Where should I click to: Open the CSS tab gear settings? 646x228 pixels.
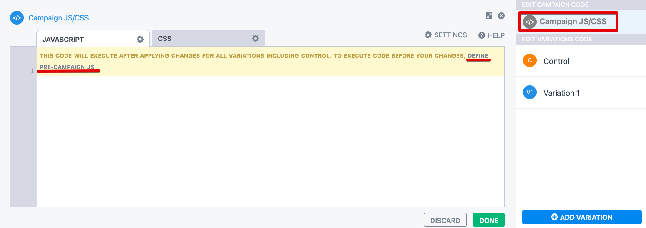point(256,39)
